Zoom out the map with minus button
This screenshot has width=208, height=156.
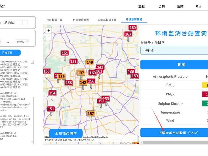click(x=49, y=37)
